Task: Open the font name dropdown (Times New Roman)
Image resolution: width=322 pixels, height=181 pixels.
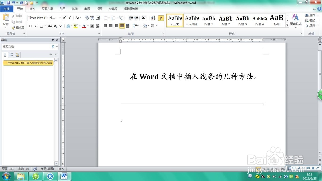Action: click(x=47, y=18)
